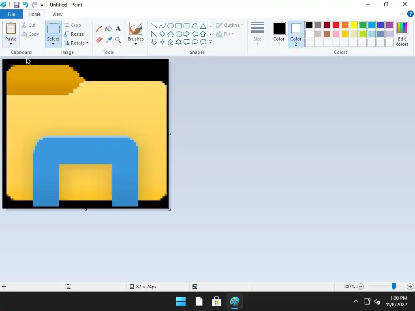415x311 pixels.
Task: Choose the Rounded rectangle shape
Action: 187,26
